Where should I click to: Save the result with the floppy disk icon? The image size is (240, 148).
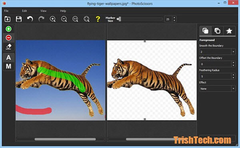tap(19, 19)
